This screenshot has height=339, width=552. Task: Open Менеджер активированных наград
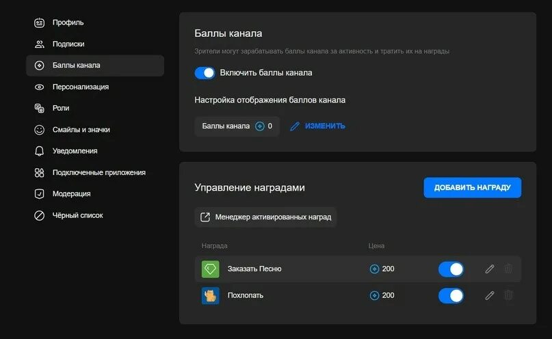point(265,217)
